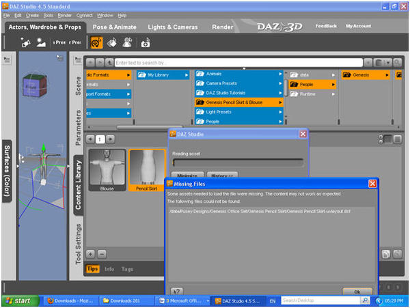This screenshot has height=308, width=410.
Task: Click the diamond-shaped tool icon in toolbar
Action: pos(112,42)
